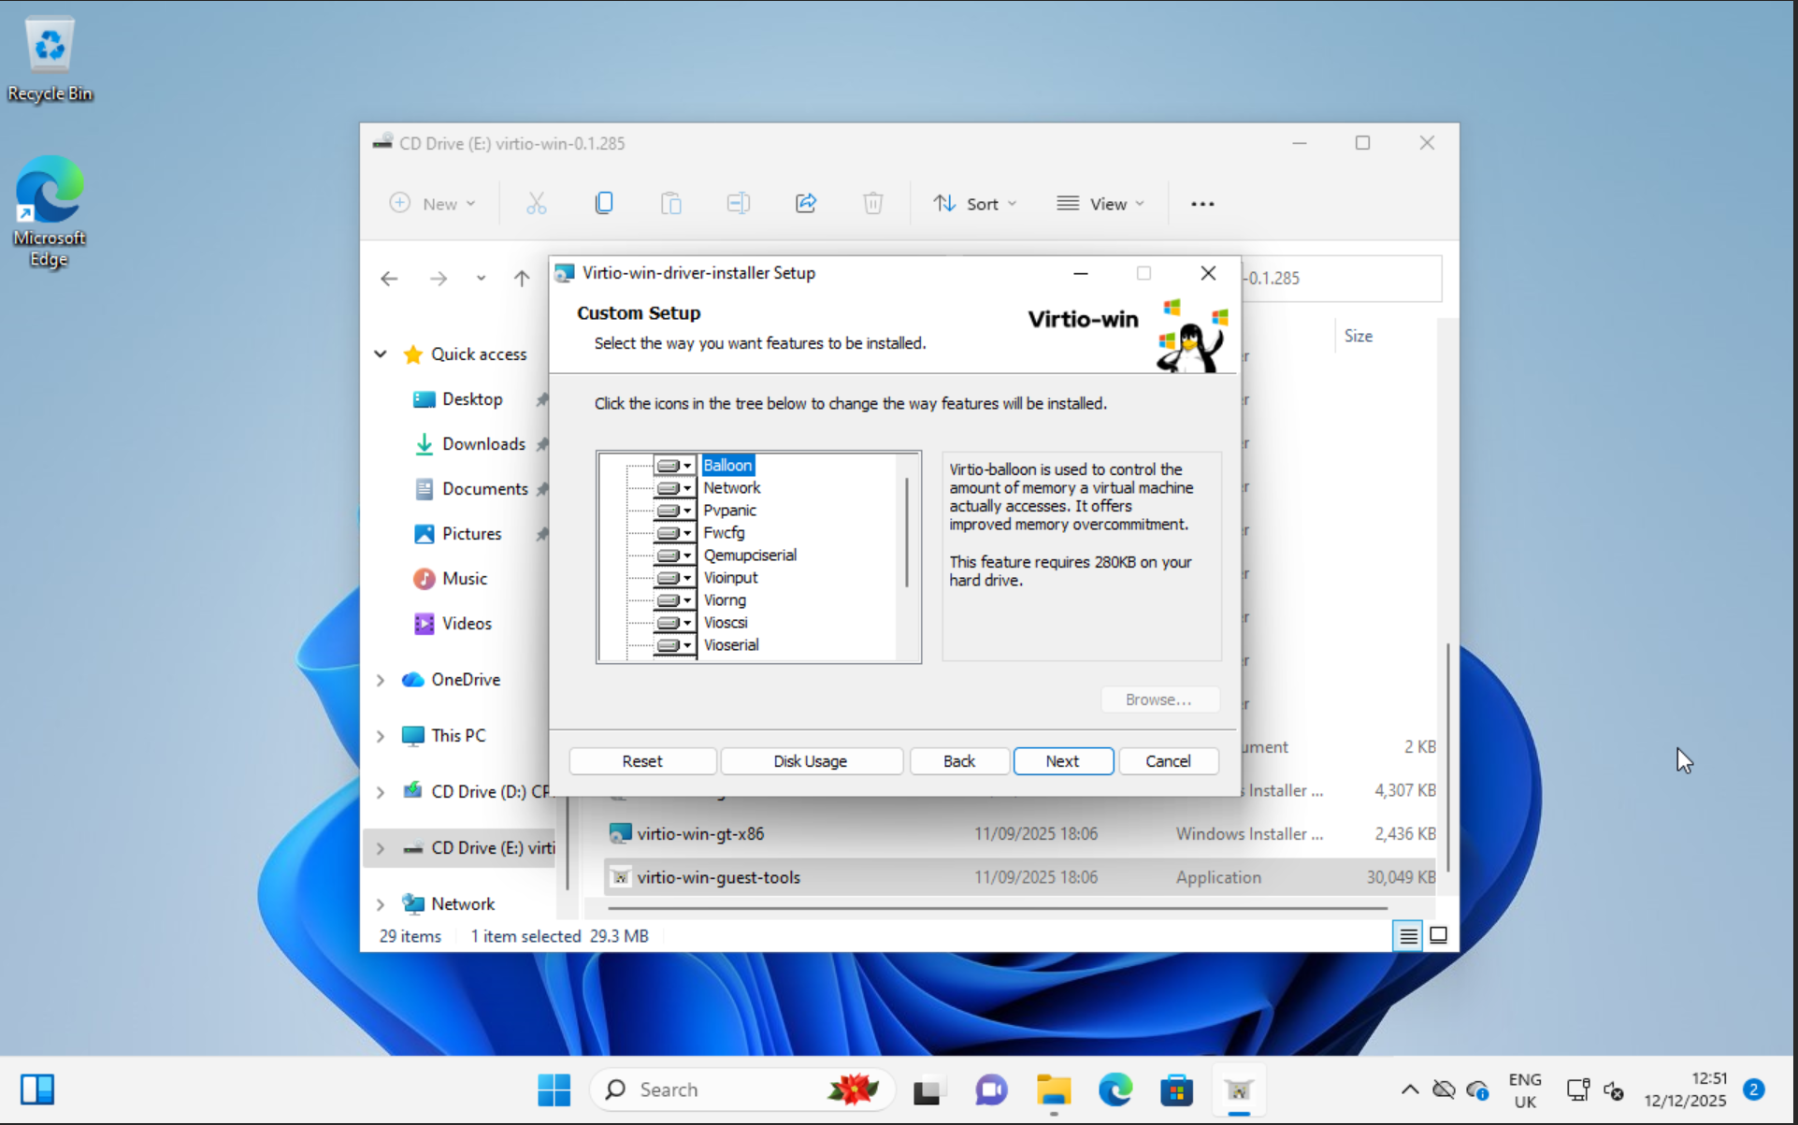1798x1125 pixels.
Task: Open Balloon feature install dropdown icon
Action: [674, 466]
